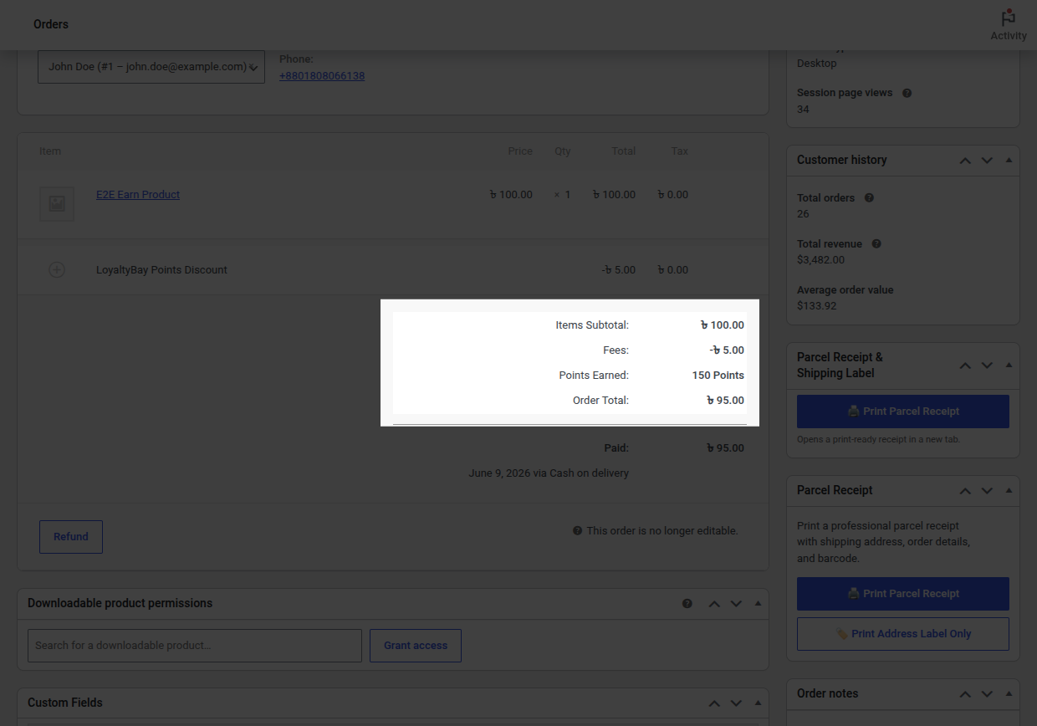Collapse the Order notes panel

(x=1009, y=693)
